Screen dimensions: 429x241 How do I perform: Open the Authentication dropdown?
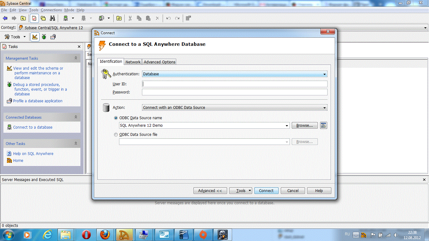pos(235,74)
